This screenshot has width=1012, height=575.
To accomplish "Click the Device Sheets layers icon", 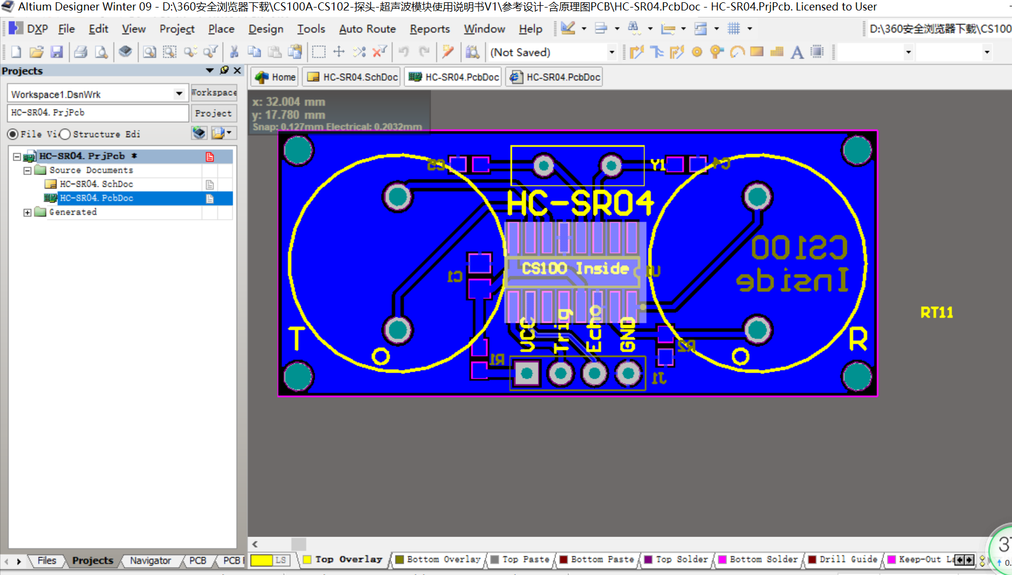I will click(125, 52).
